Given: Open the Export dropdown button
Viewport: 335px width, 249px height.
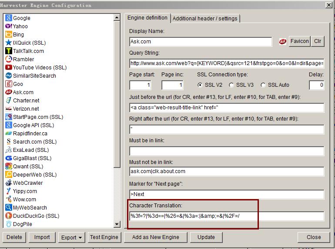Looking at the screenshot, I should [x=71, y=237].
